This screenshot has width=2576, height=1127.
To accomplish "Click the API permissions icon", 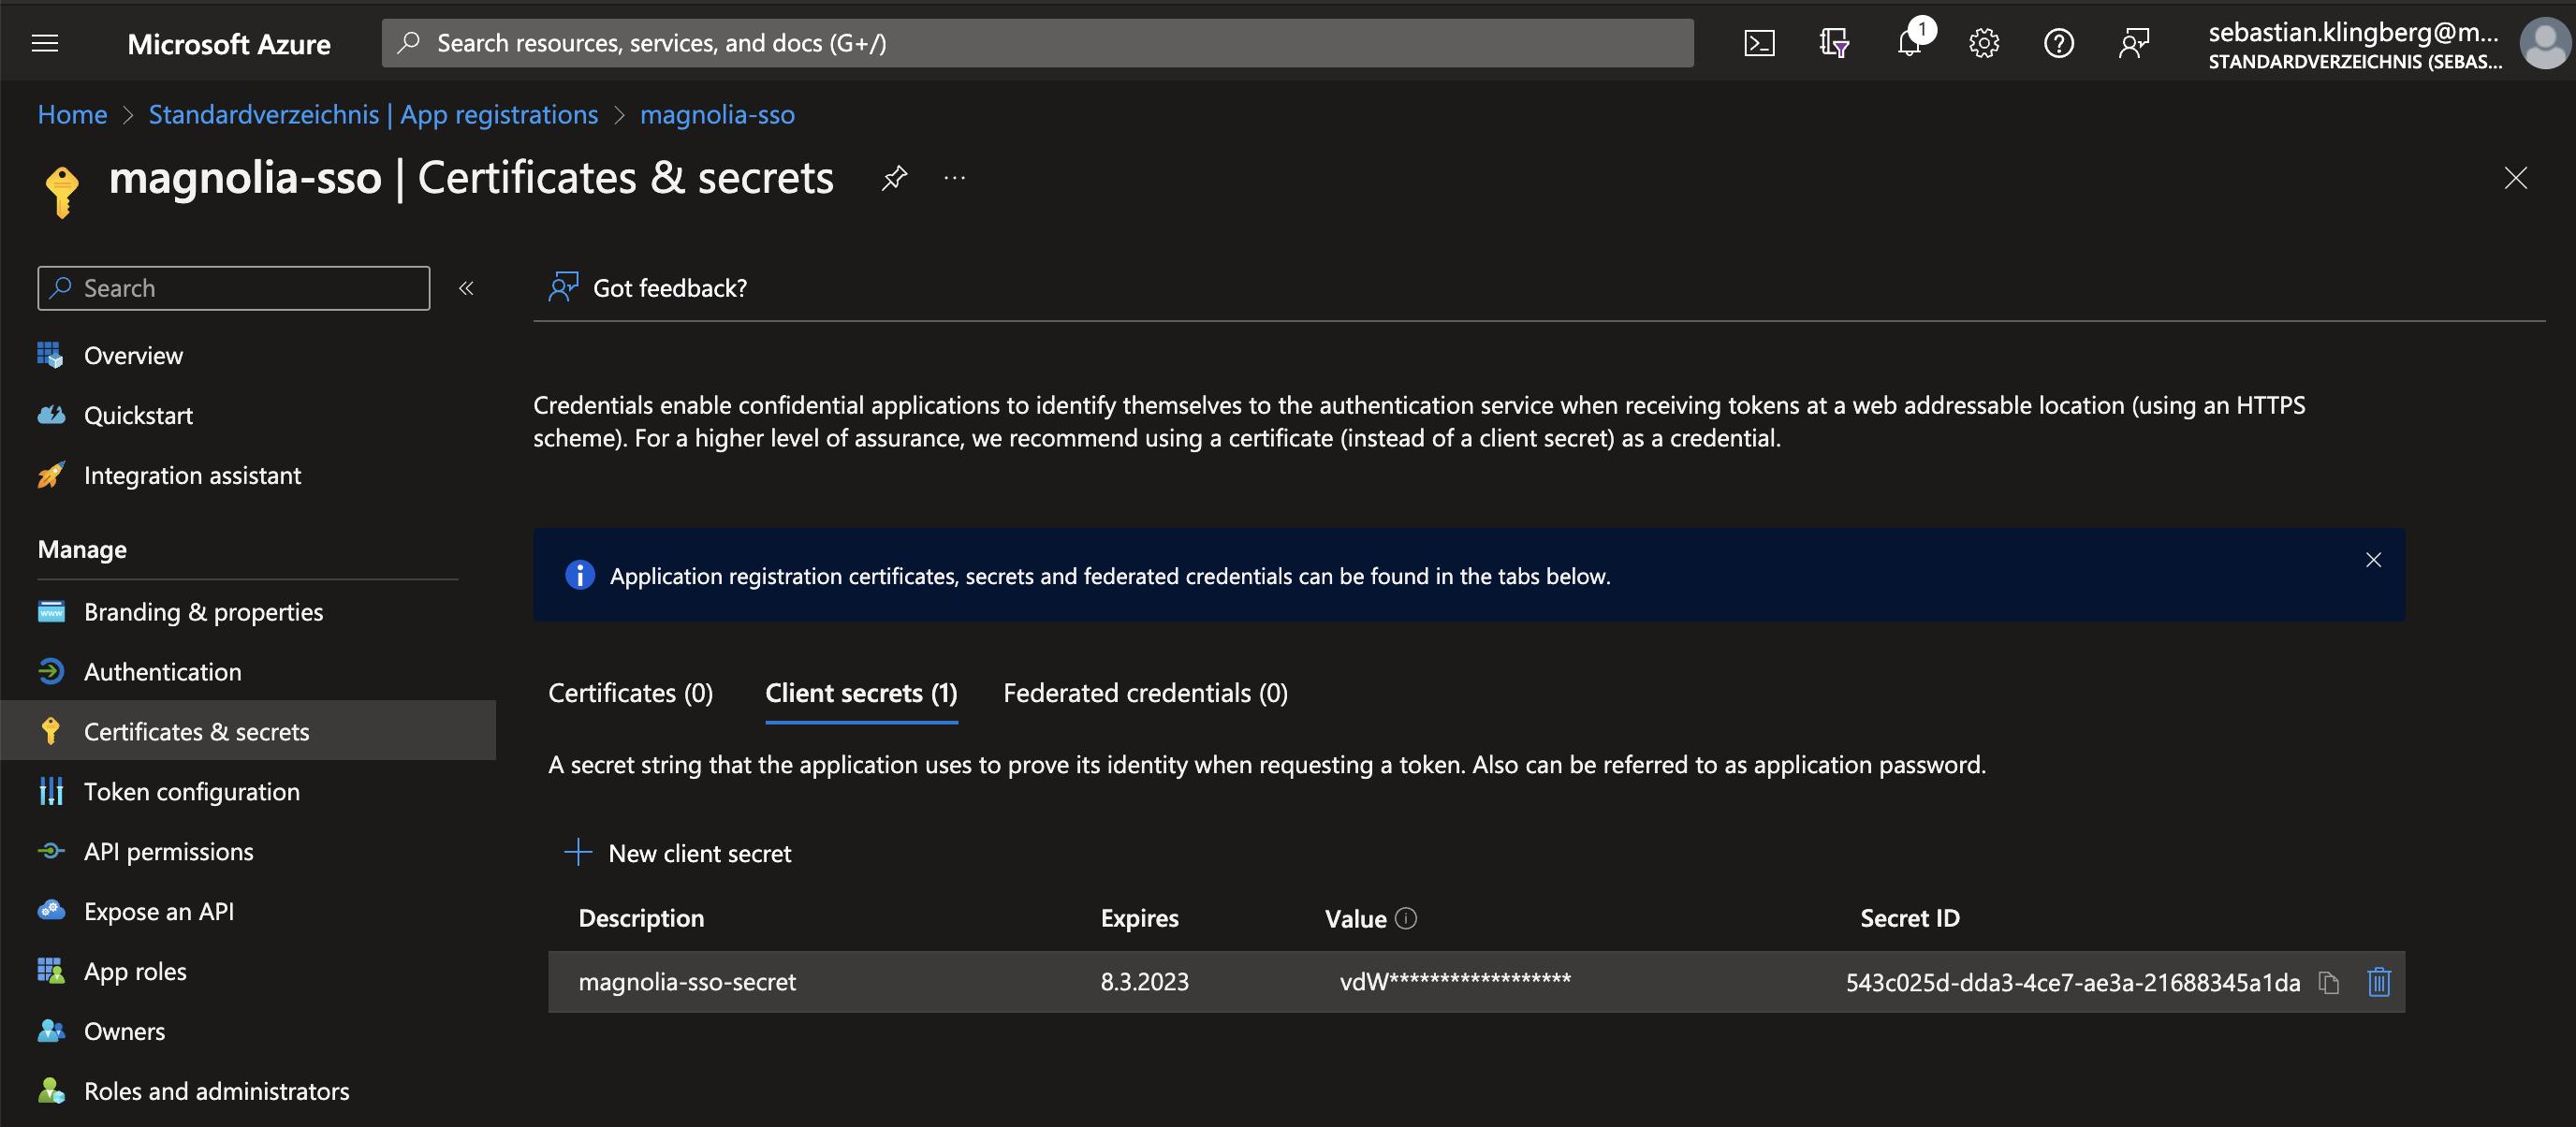I will pos(169,849).
